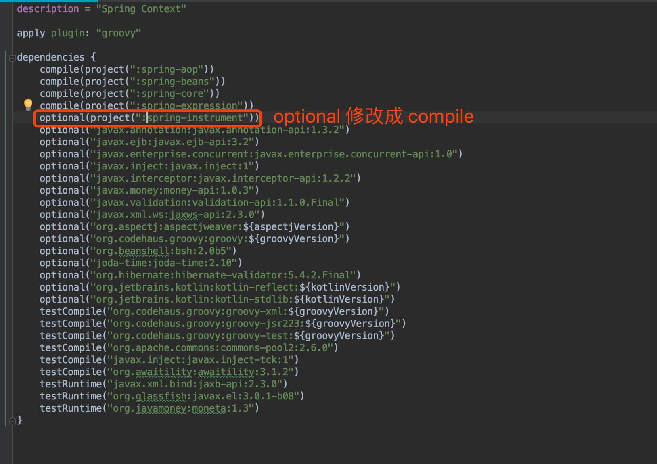Click the testCompile groovy-jsr223 line

pos(223,324)
